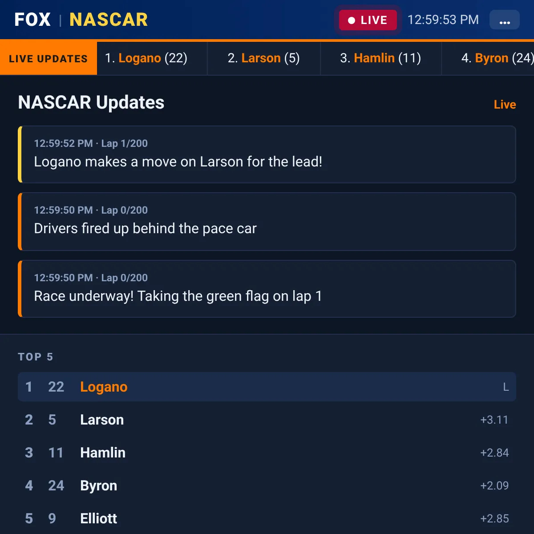534x534 pixels.
Task: Open the Drivers fired up update card
Action: click(267, 222)
